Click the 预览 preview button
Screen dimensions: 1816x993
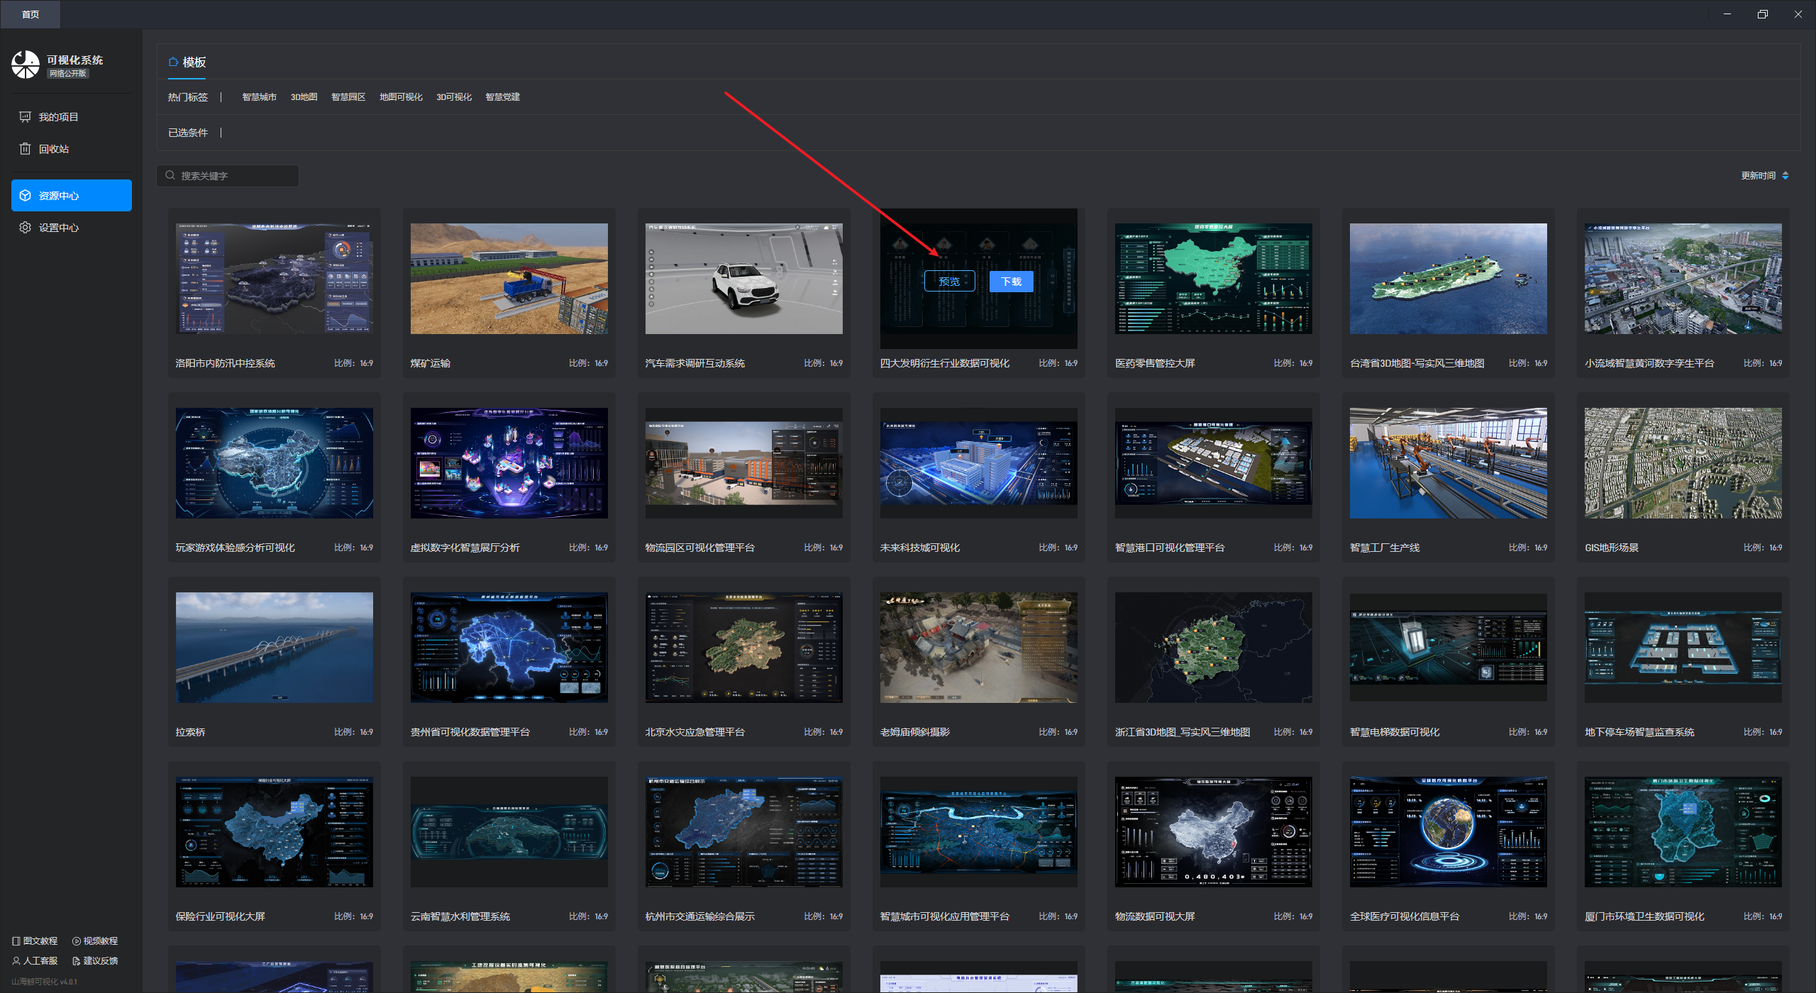click(949, 282)
